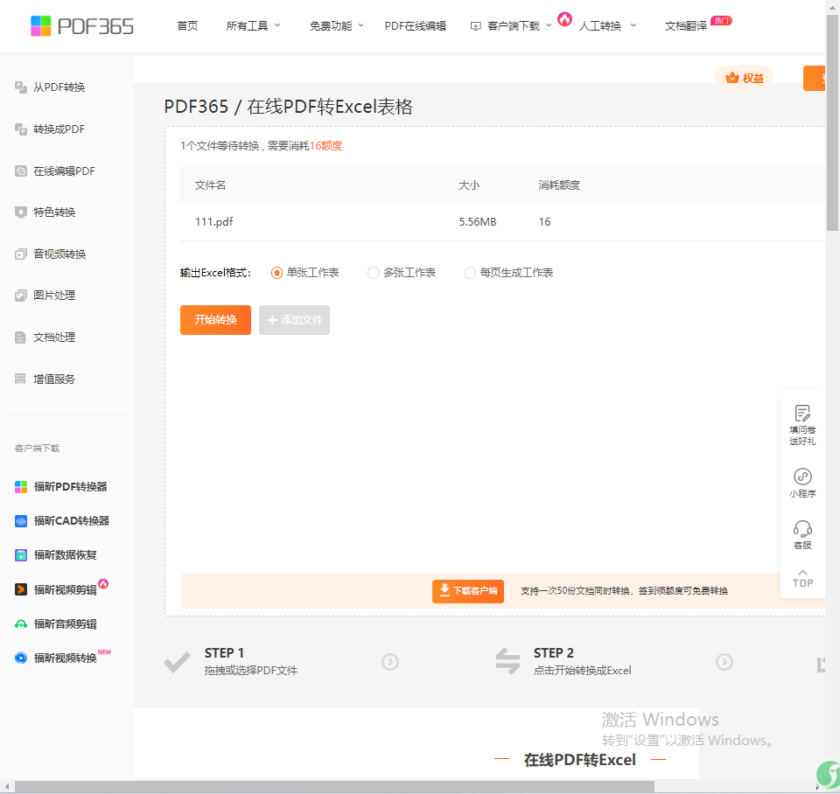The height and width of the screenshot is (794, 840).
Task: Click the horizontal scrollbar thumb
Action: (334, 786)
